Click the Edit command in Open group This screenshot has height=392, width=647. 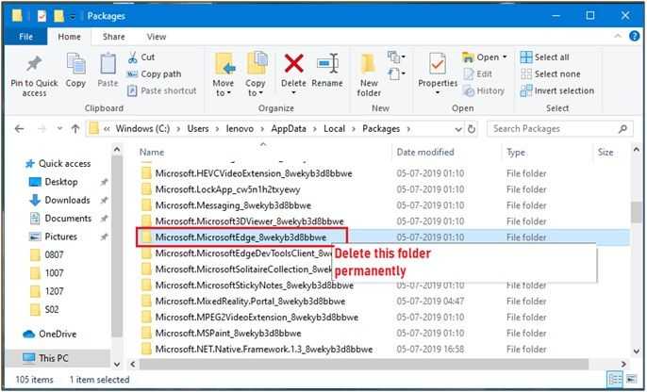click(x=478, y=74)
